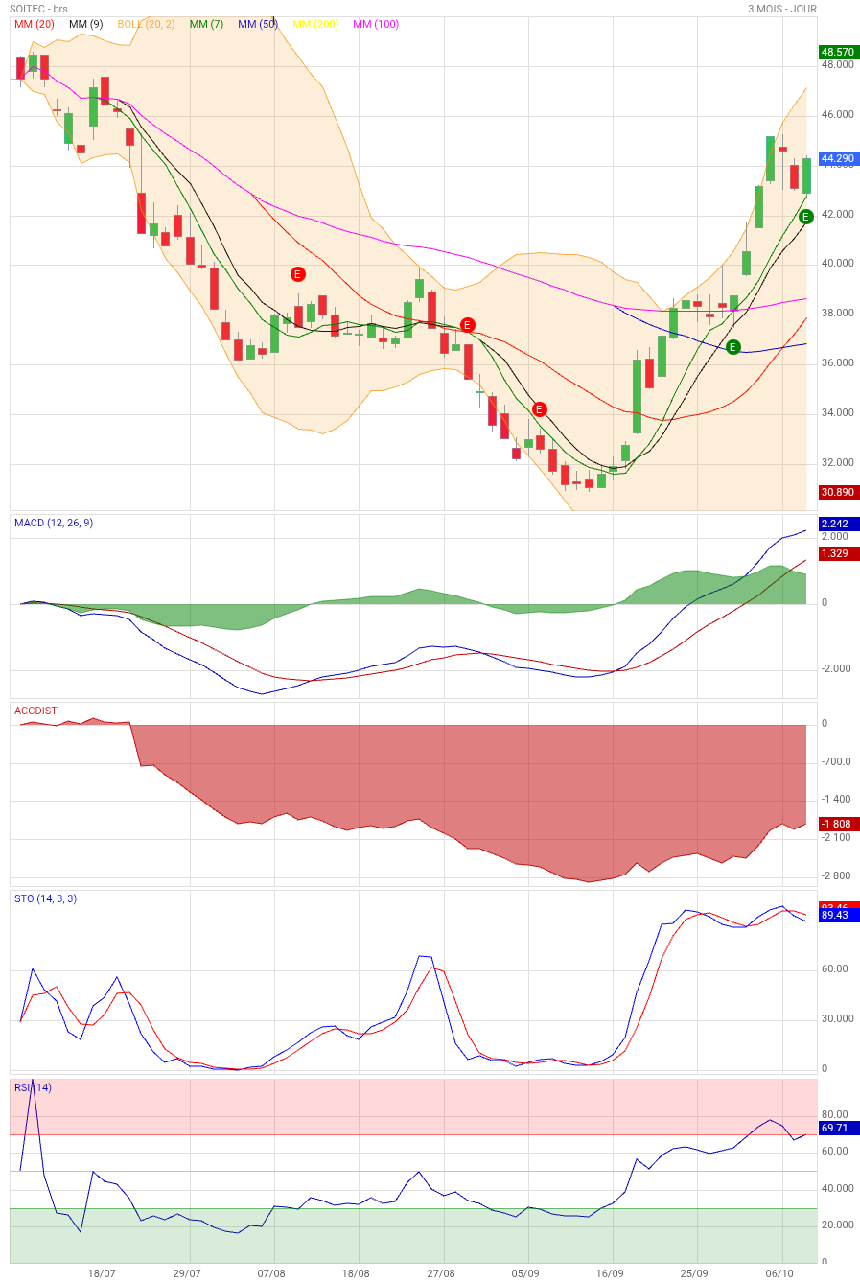
Task: Click the ACCDIST indicator title
Action: [35, 711]
